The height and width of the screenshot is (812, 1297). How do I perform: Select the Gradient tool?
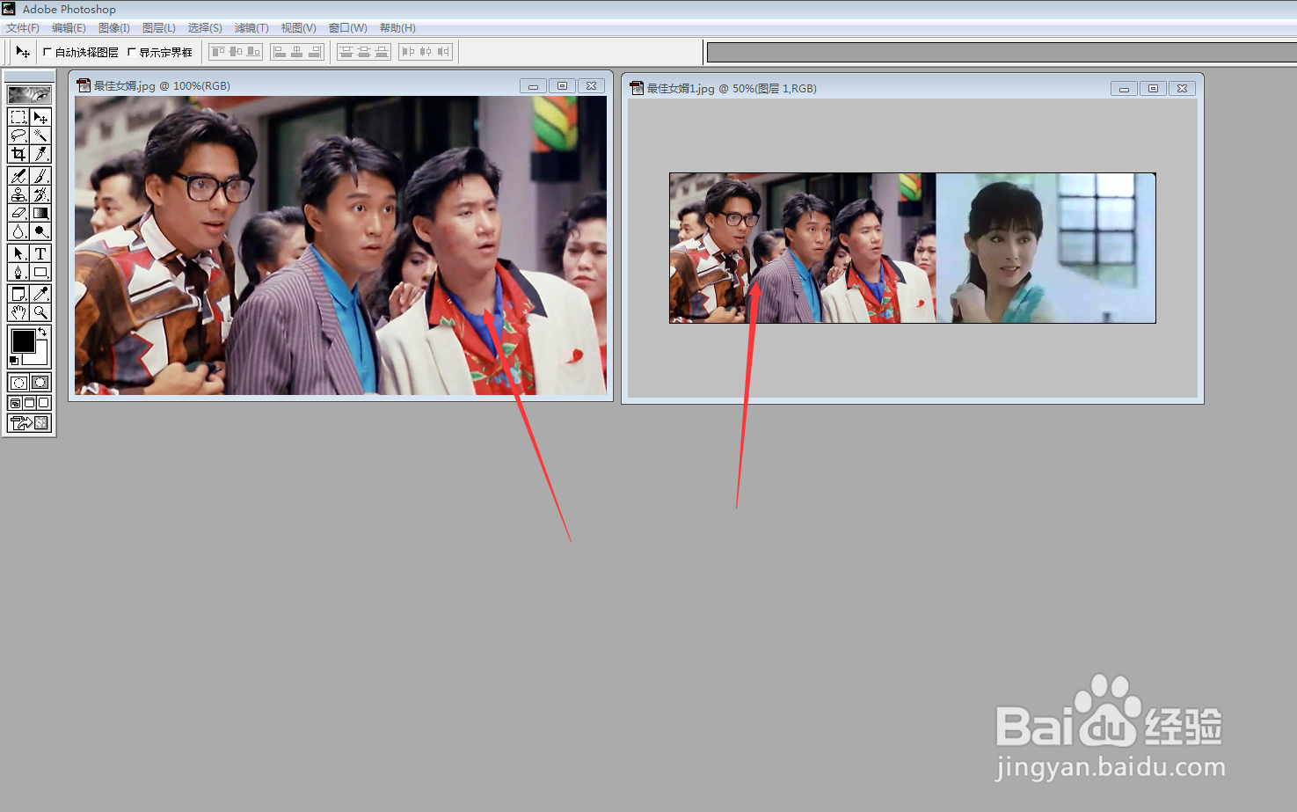(x=40, y=213)
